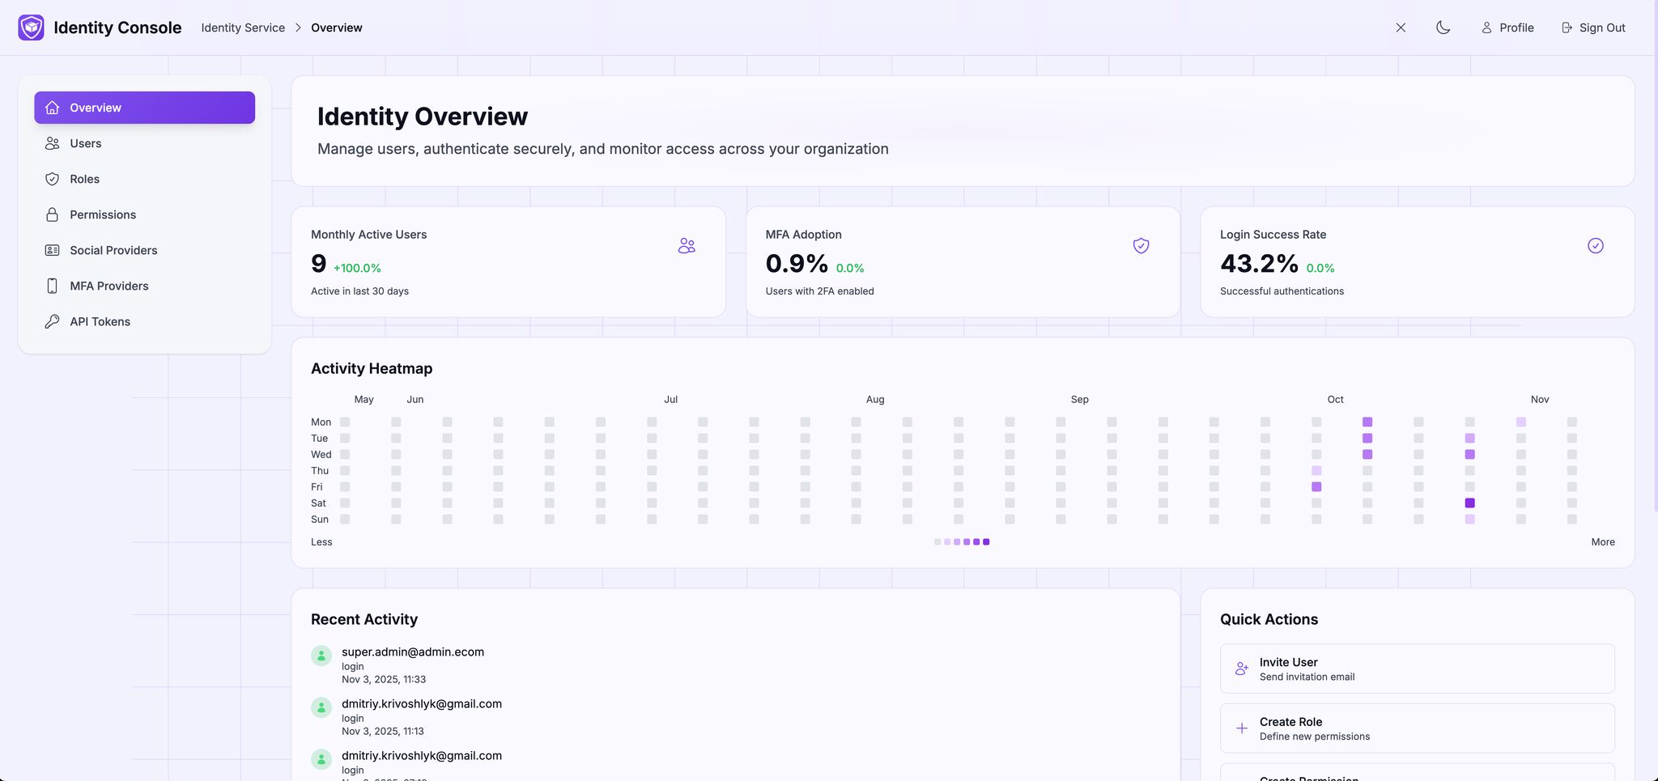Click the plus icon beside Create Role
The width and height of the screenshot is (1658, 781).
point(1241,728)
